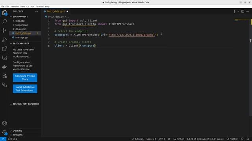The width and height of the screenshot is (252, 141).
Task: Click line number 5 in gutter
Action: [x=49, y=35]
